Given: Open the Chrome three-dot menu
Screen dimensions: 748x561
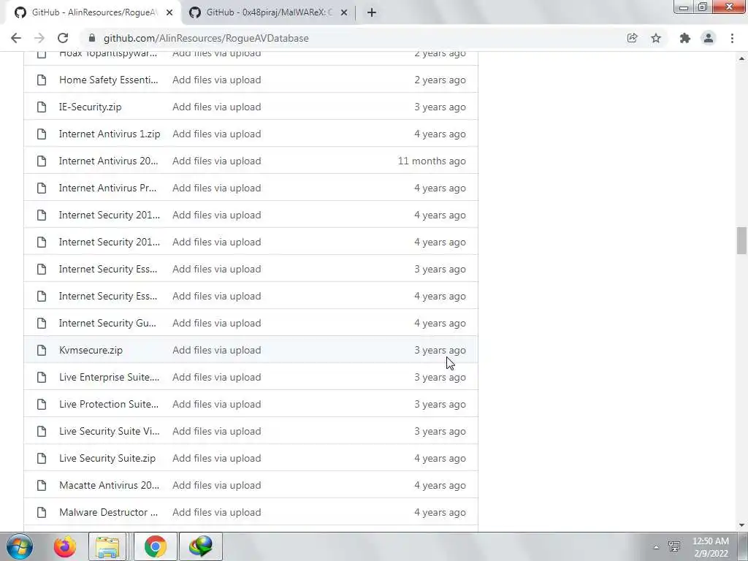Looking at the screenshot, I should 732,38.
